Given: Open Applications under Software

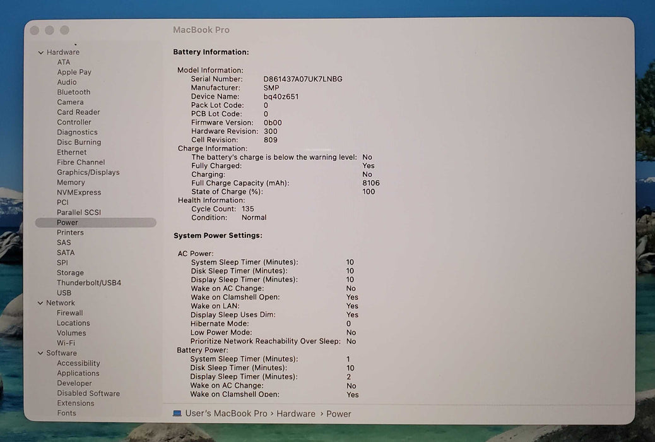Looking at the screenshot, I should [x=78, y=373].
